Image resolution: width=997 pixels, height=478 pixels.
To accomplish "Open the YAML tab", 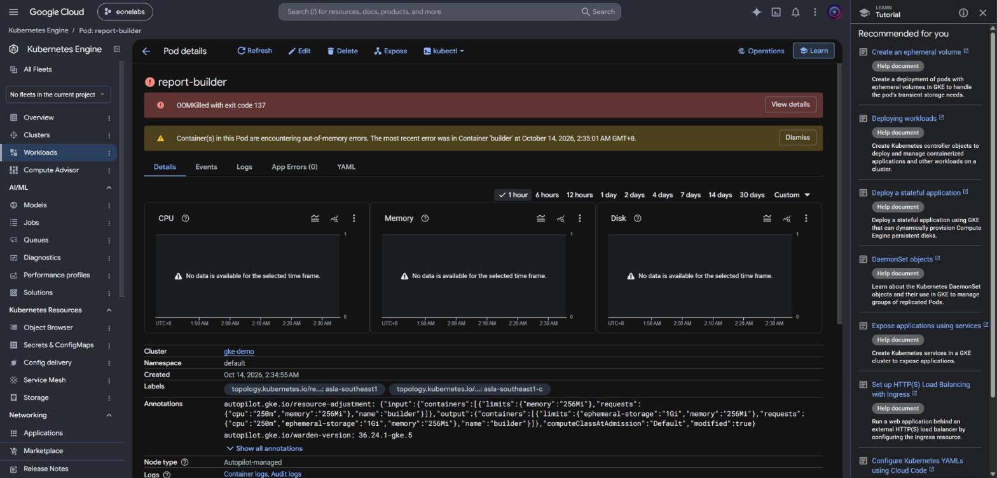I will [346, 167].
